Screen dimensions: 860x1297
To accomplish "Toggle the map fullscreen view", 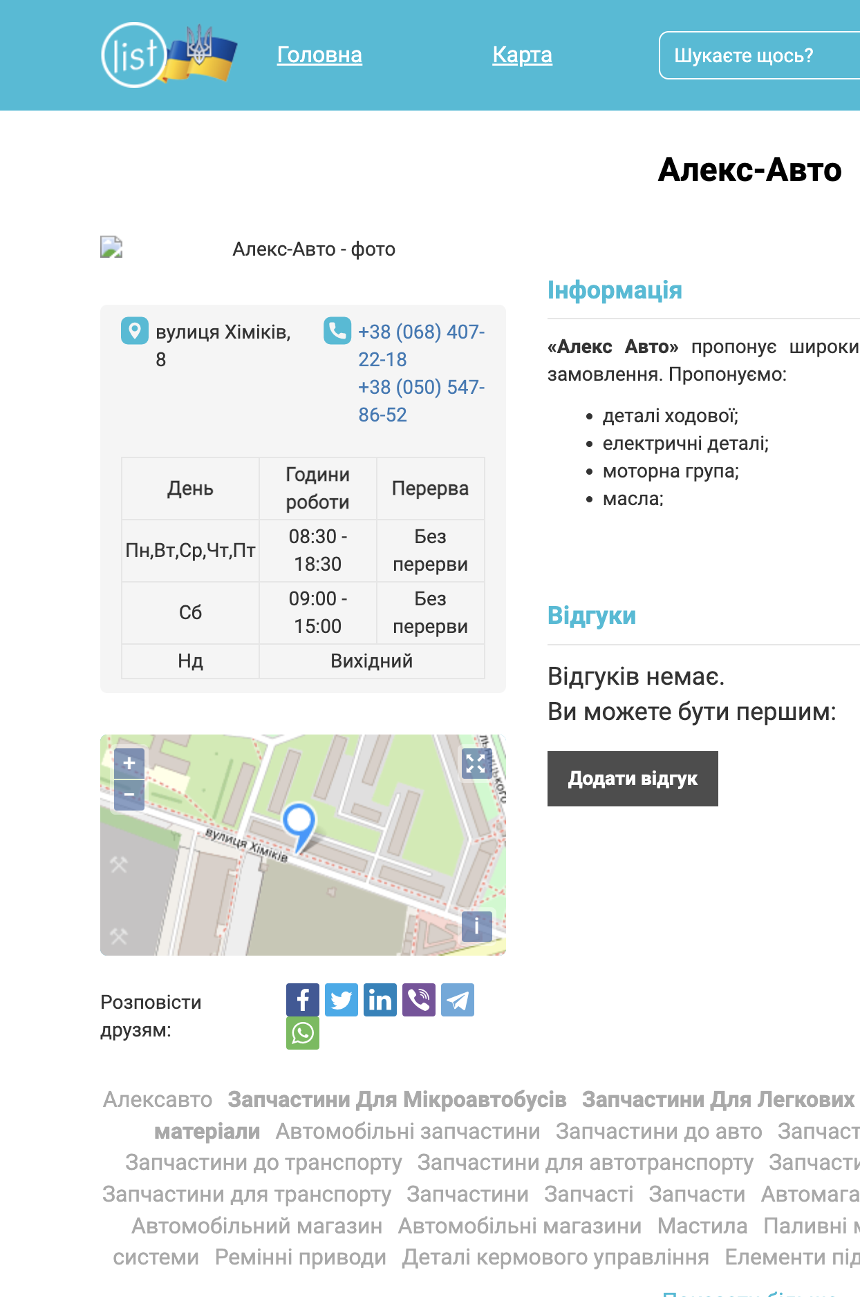I will [x=476, y=764].
